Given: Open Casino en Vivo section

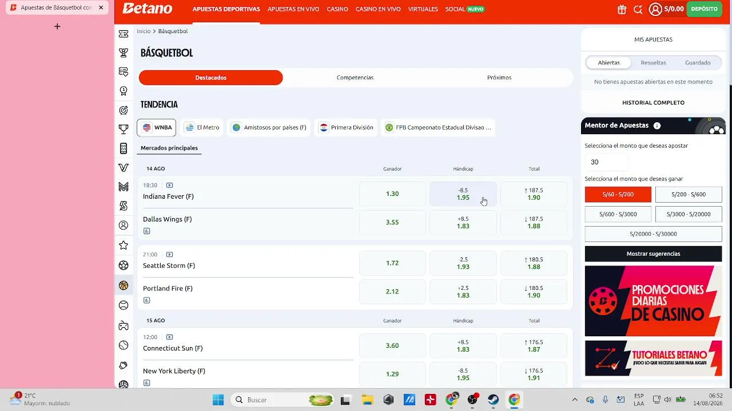Looking at the screenshot, I should tap(378, 9).
